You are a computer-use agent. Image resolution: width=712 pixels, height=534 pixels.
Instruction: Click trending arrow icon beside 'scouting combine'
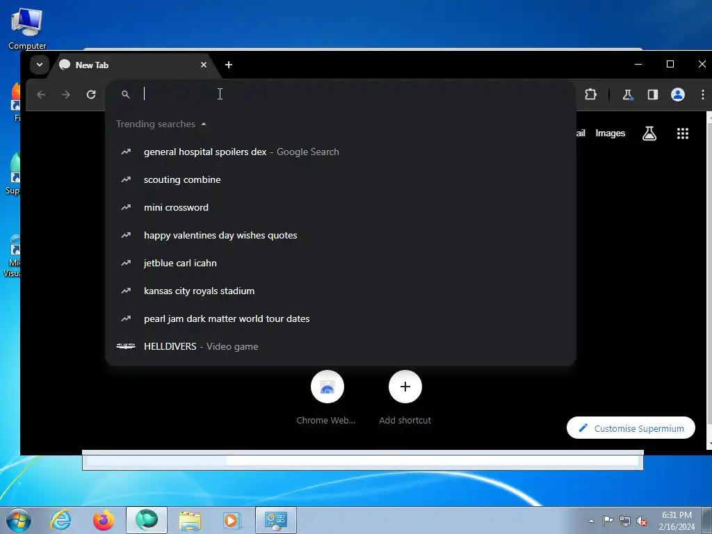point(126,179)
